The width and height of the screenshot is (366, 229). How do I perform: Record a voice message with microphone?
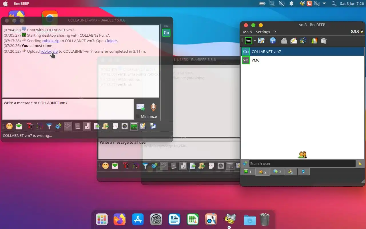pyautogui.click(x=154, y=107)
